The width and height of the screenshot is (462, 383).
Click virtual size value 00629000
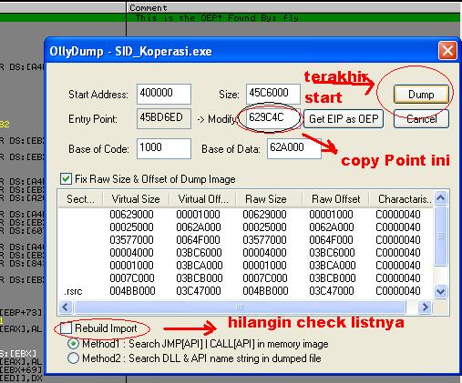(131, 215)
